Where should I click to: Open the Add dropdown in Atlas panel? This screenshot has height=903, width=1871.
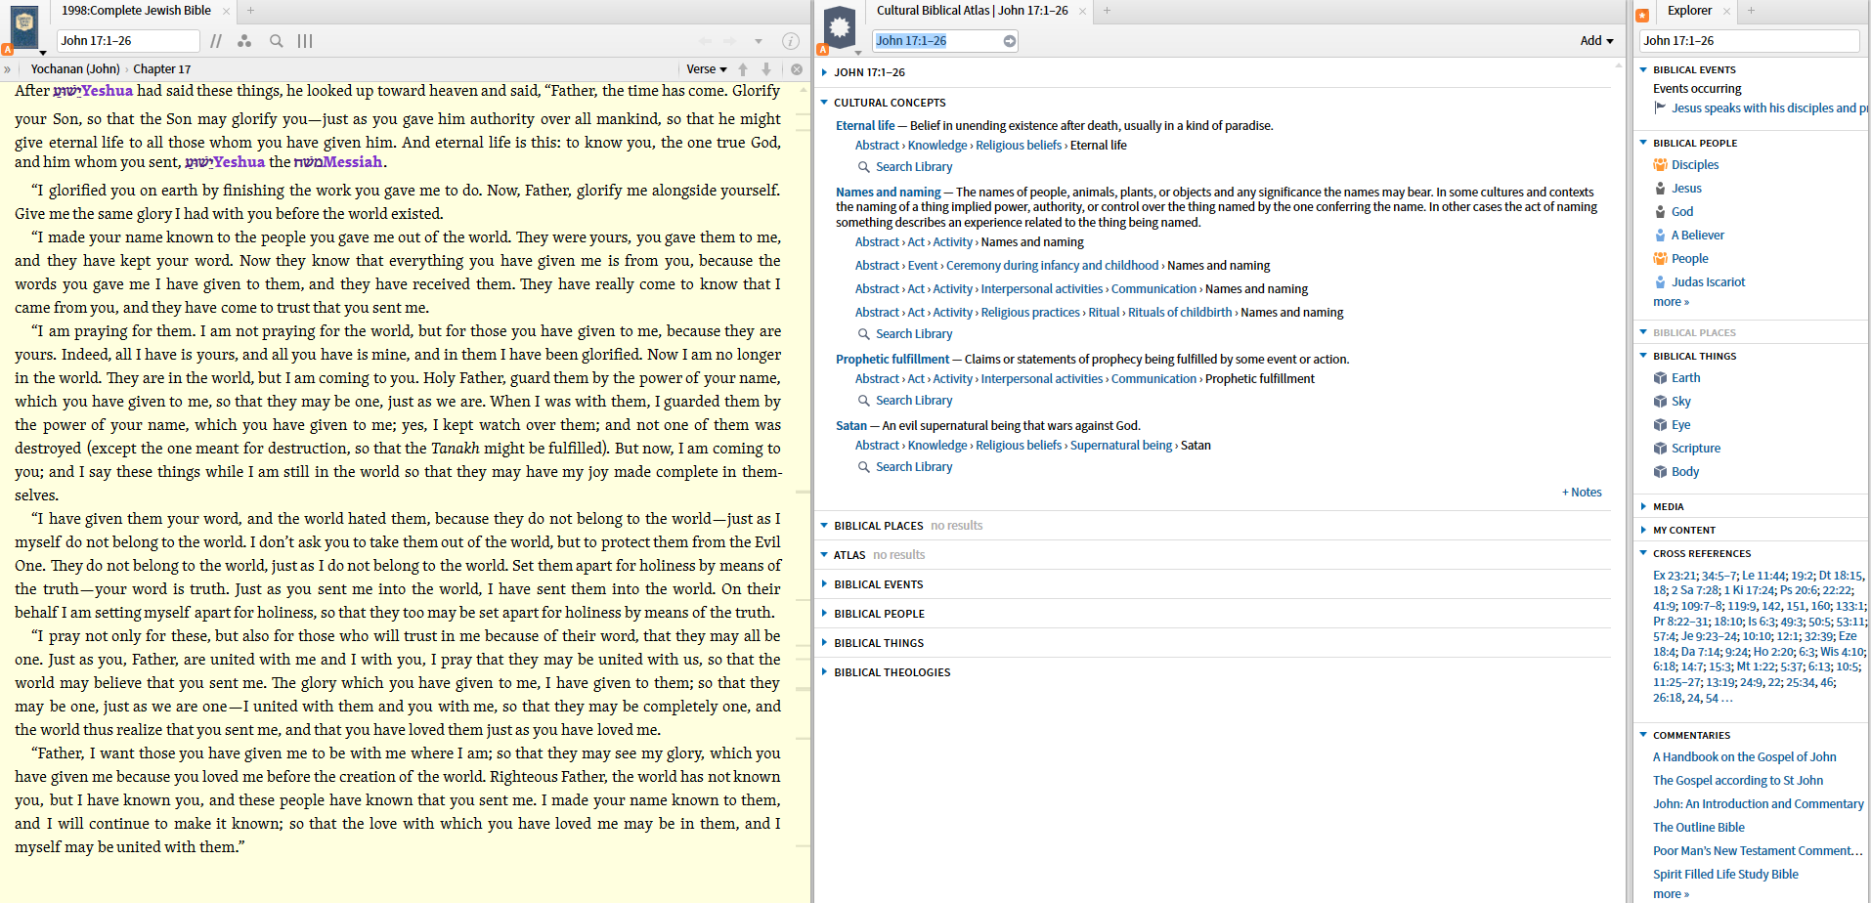[1596, 41]
